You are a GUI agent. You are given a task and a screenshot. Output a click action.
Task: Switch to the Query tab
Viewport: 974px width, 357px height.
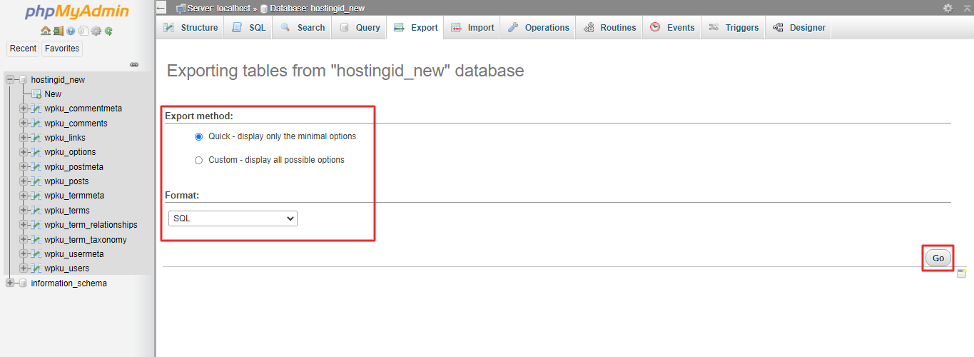pos(359,28)
